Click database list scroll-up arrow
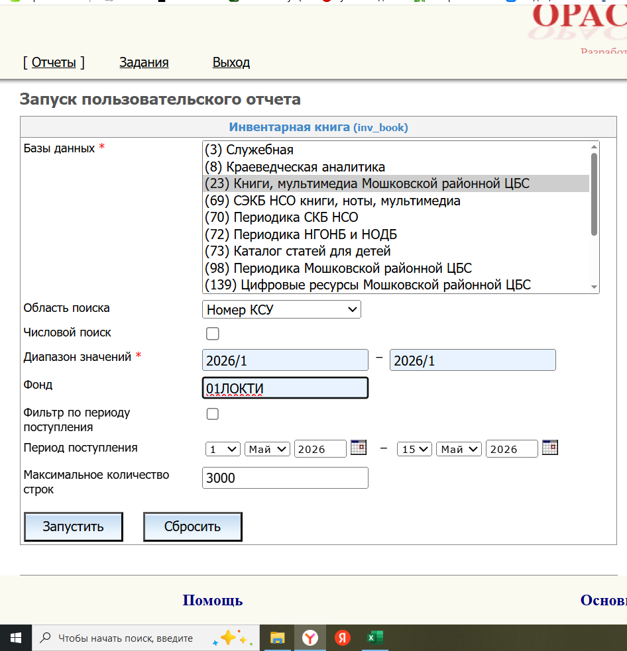 [594, 146]
